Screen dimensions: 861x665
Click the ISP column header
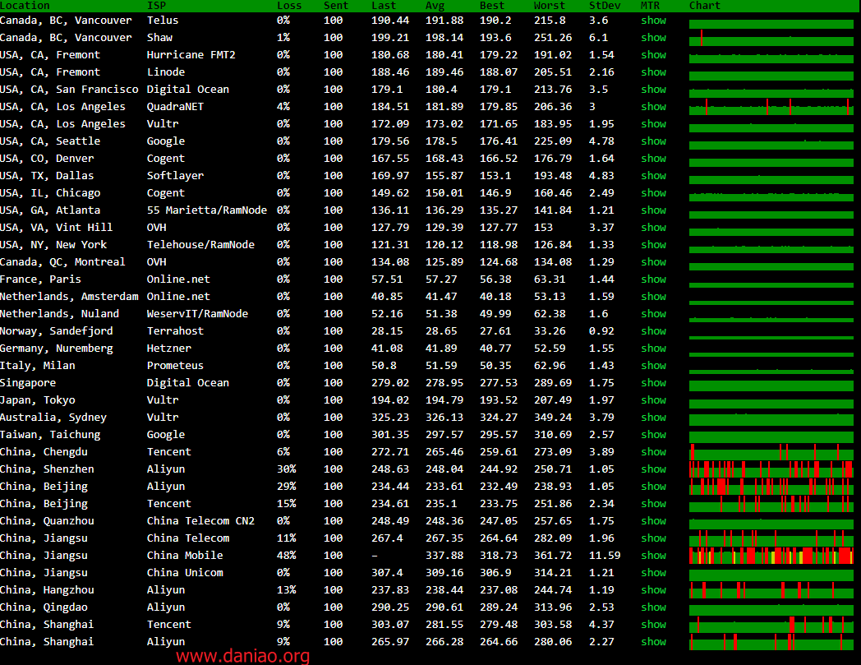coord(156,6)
